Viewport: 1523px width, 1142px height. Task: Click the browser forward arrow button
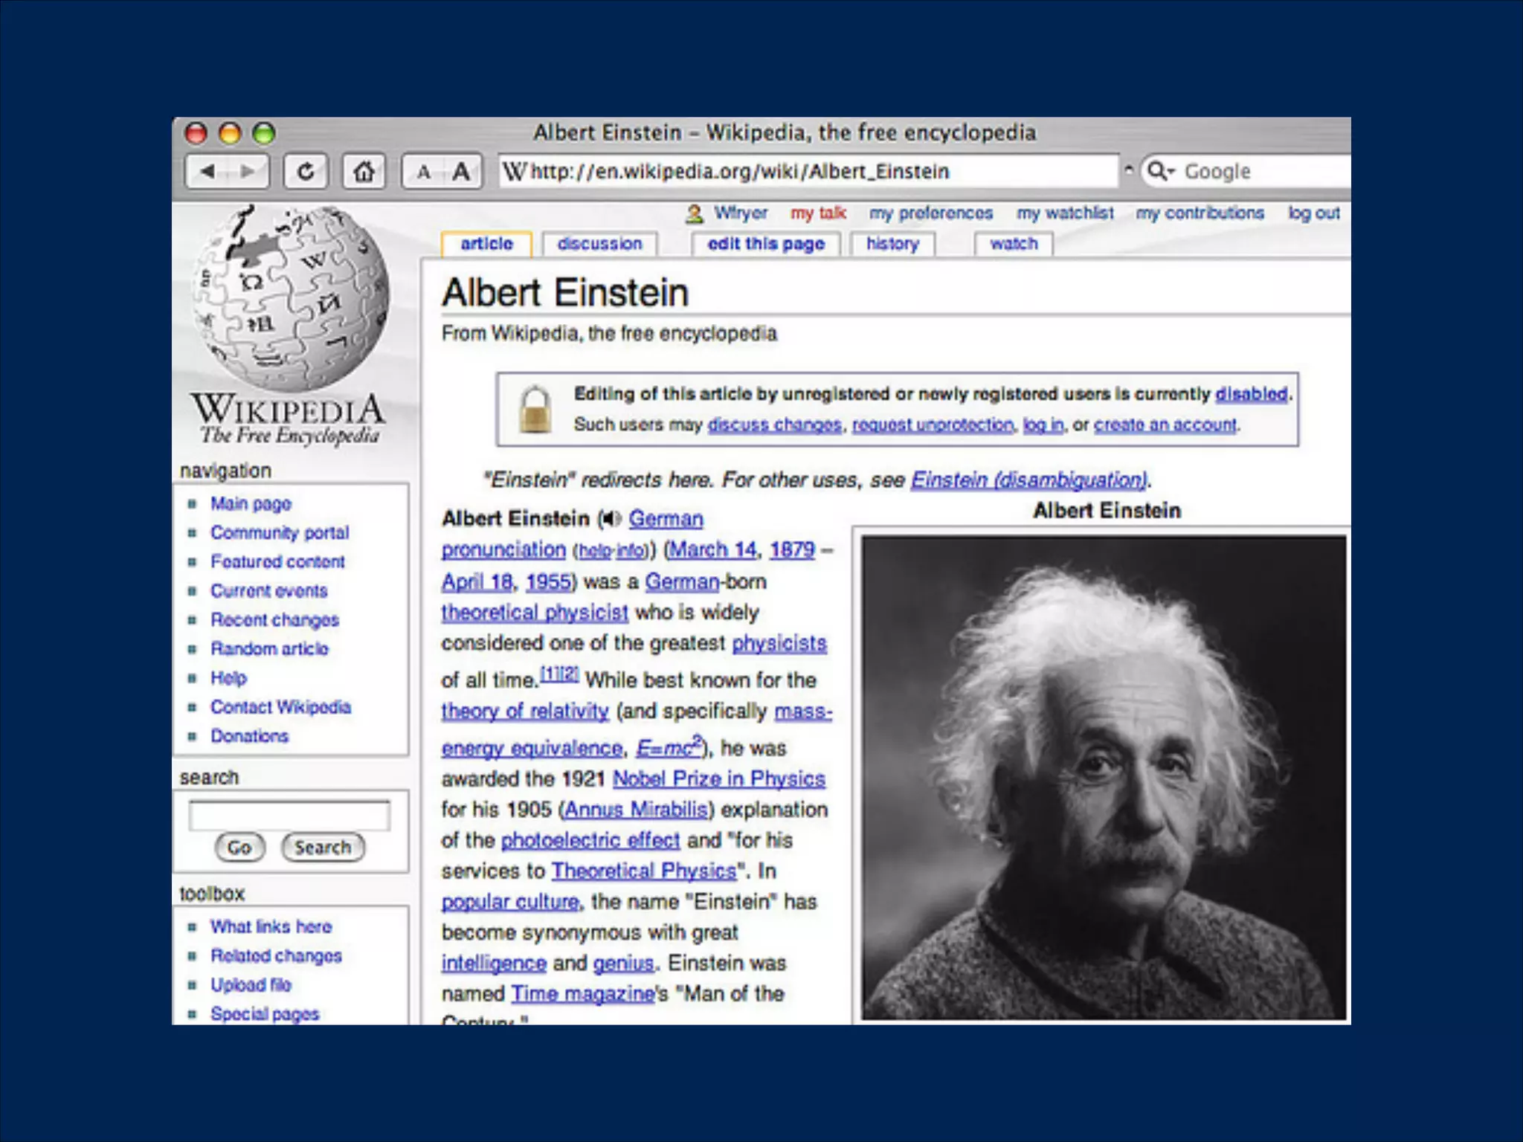tap(248, 172)
